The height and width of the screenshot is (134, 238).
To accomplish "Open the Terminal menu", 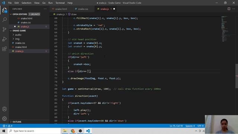I will (x=60, y=3).
